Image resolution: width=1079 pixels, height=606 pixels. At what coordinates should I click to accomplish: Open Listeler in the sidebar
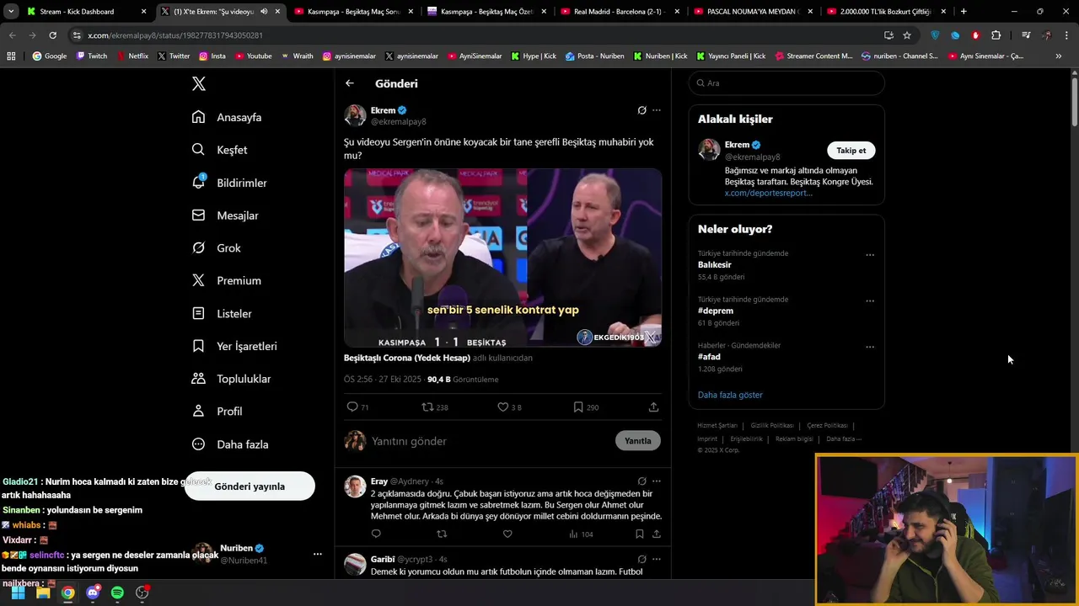tap(222, 313)
